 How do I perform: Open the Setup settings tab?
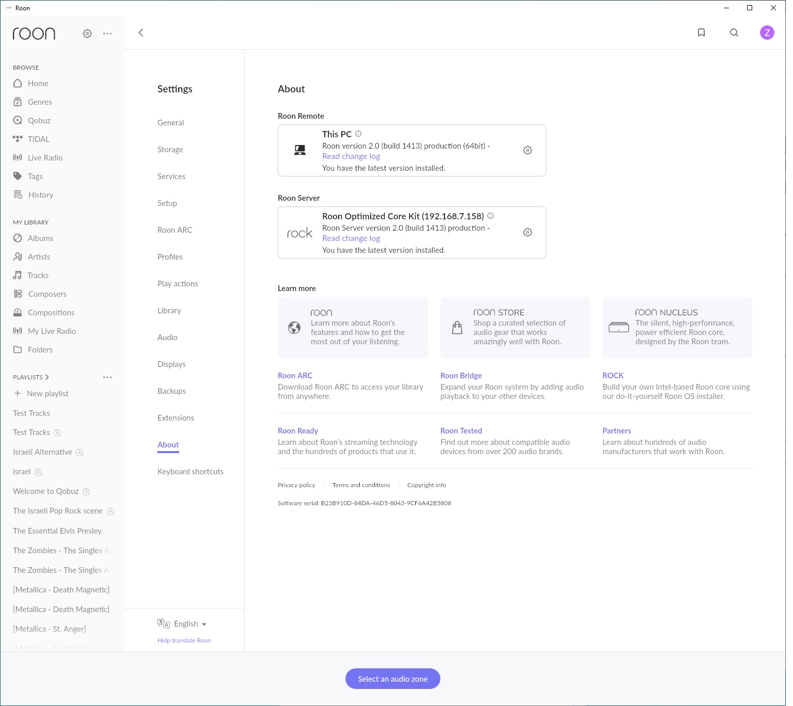point(167,203)
